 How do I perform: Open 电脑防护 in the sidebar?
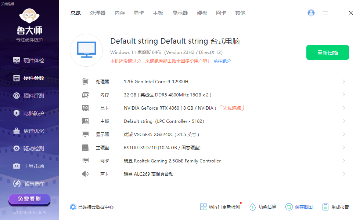[29, 113]
